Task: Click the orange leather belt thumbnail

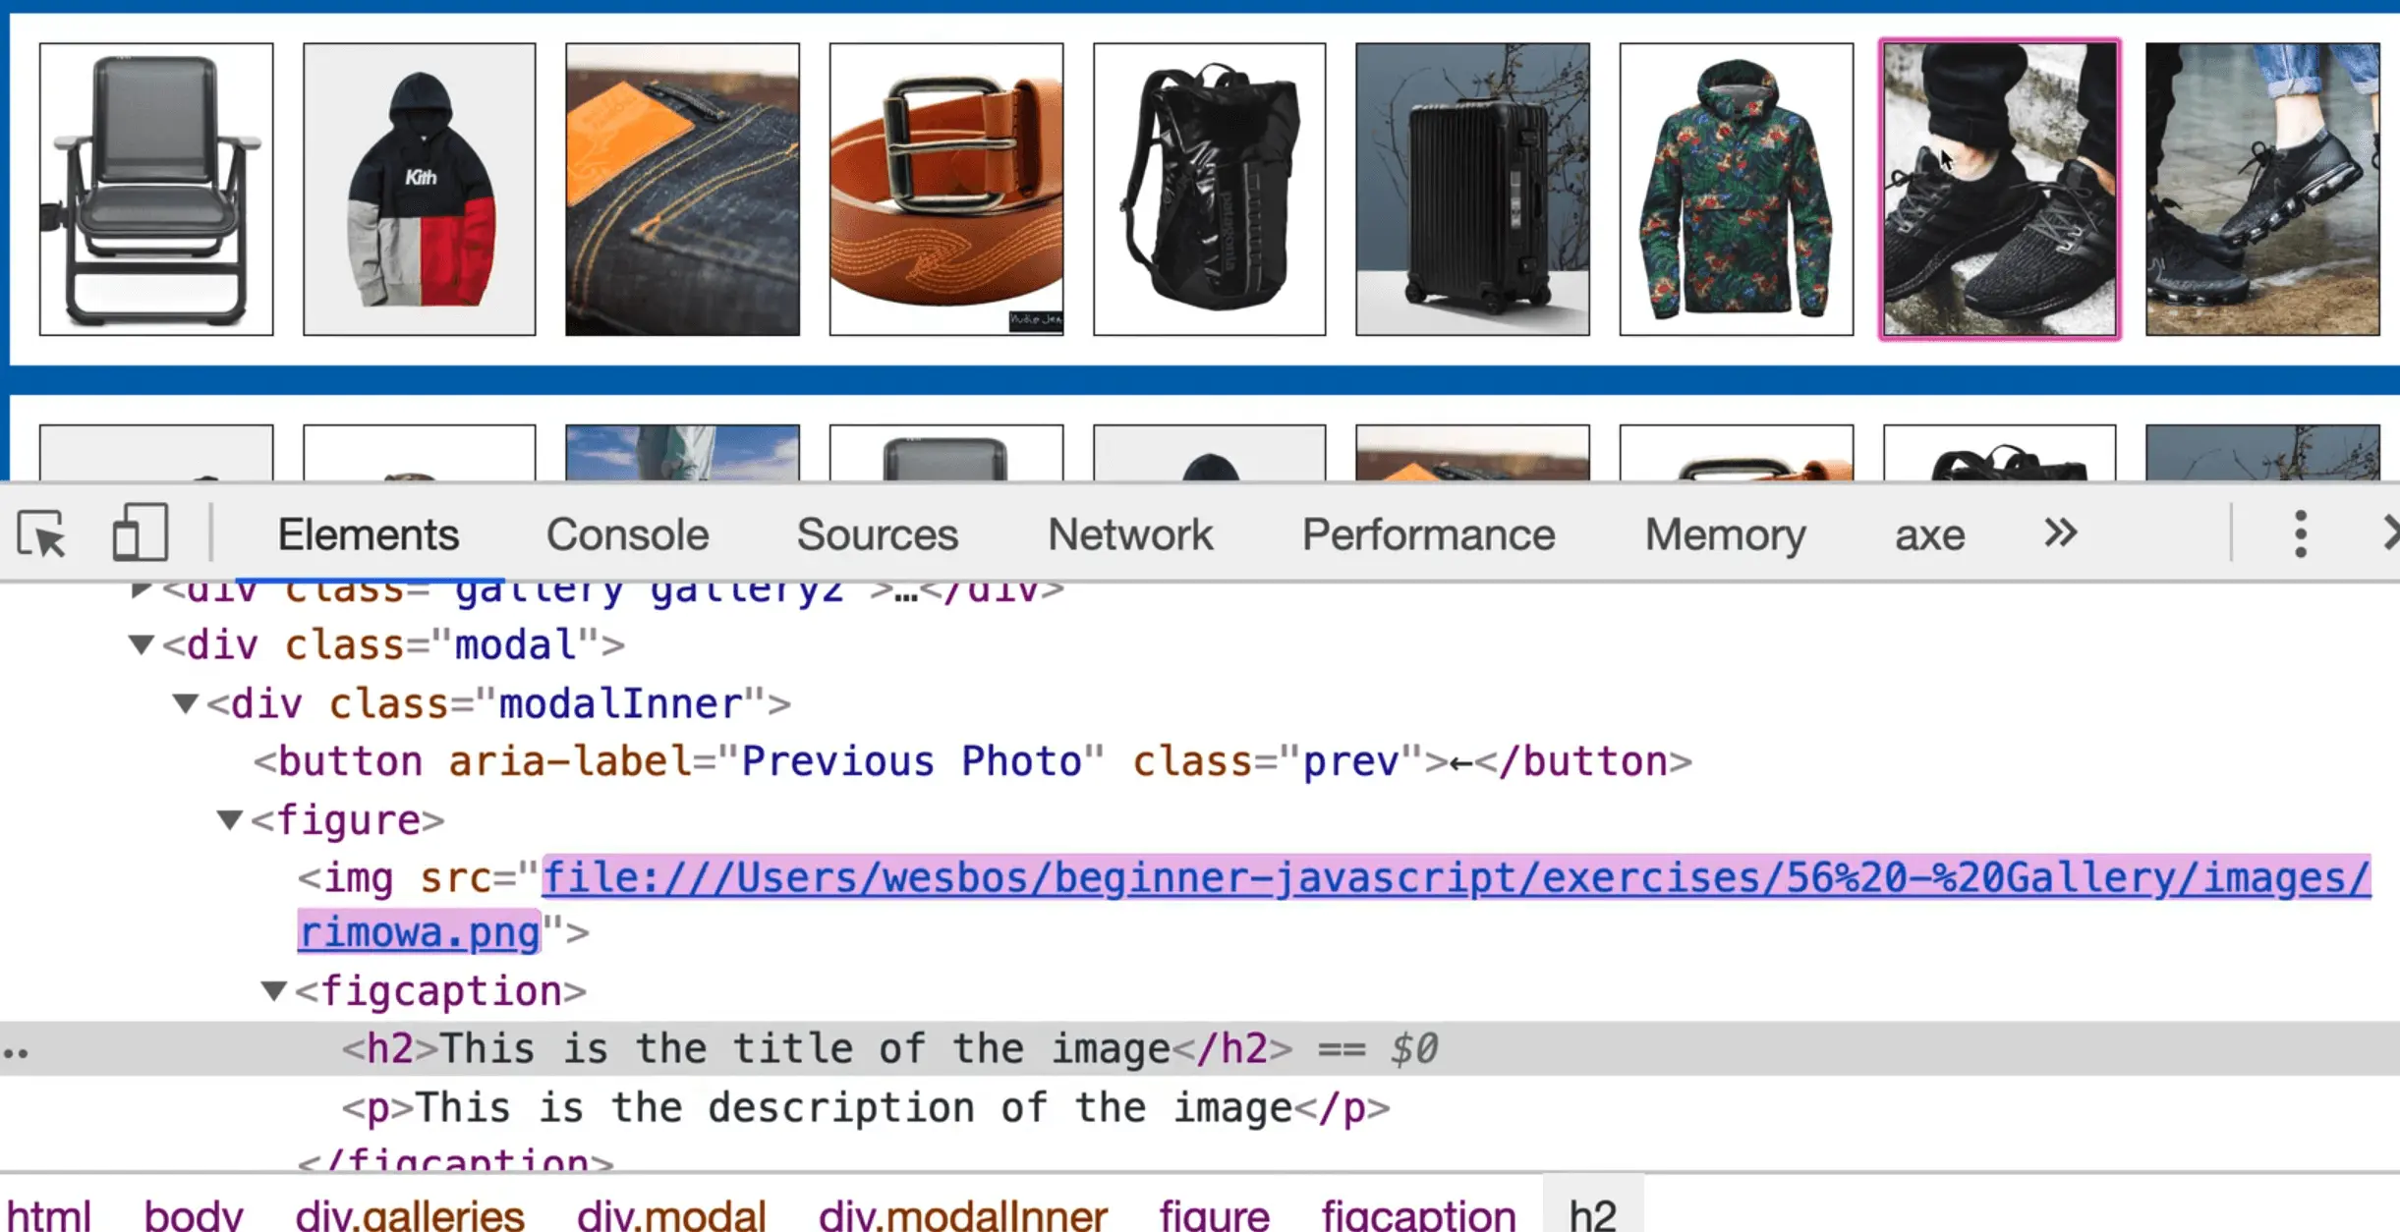Action: coord(945,189)
